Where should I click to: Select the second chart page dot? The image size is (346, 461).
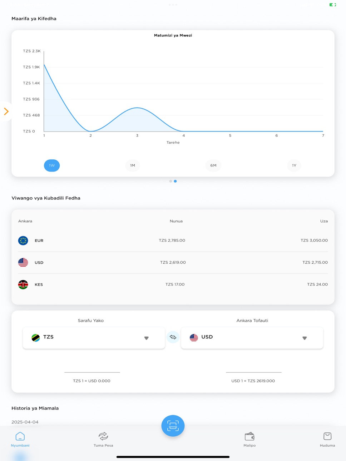click(x=175, y=181)
